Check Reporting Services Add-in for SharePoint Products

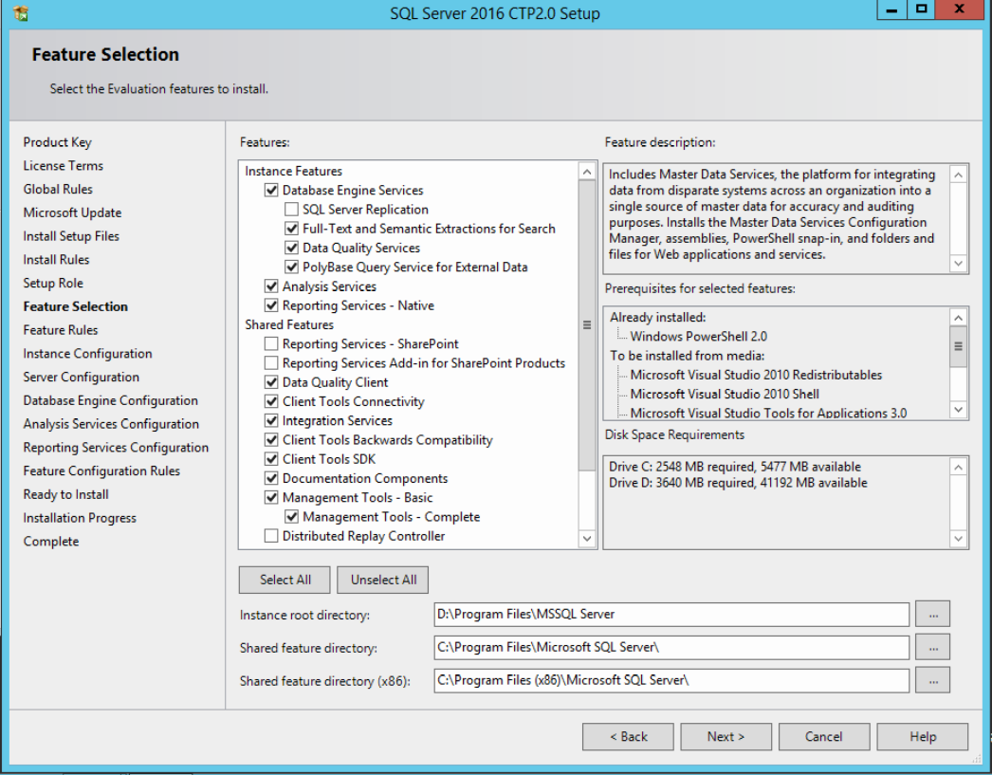coord(271,363)
